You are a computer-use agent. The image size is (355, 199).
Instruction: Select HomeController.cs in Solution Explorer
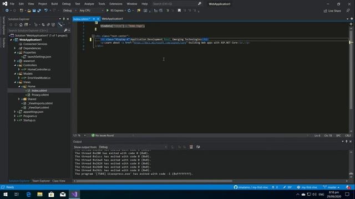point(39,69)
